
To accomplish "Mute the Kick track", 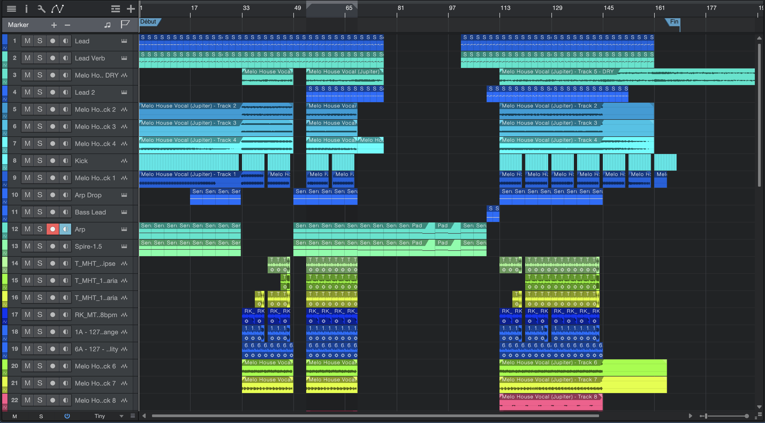I will (27, 161).
